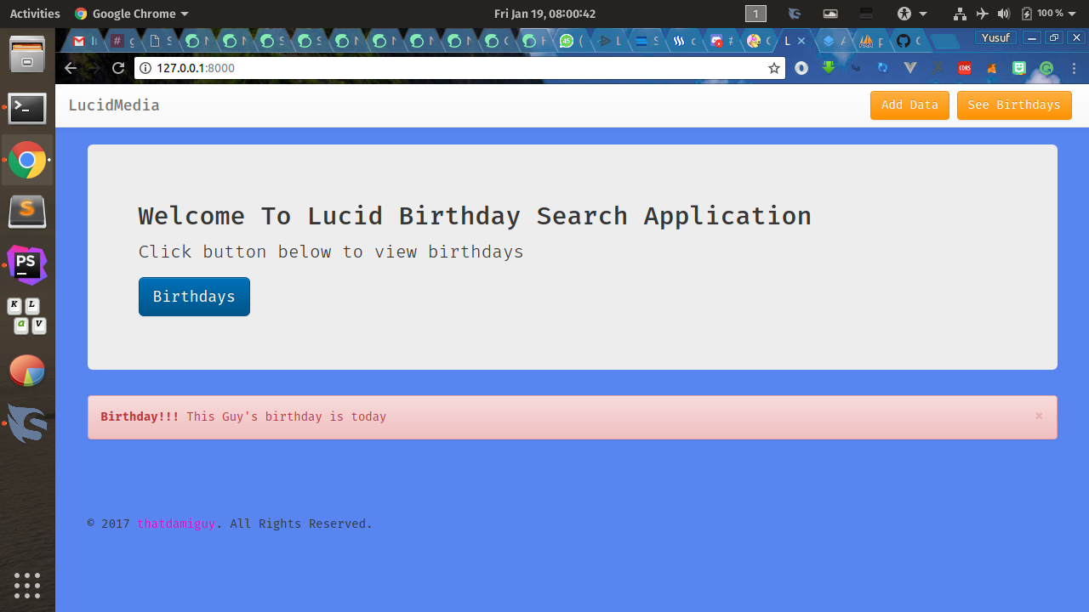Viewport: 1089px width, 612px height.
Task: Open the accessibility menu in top bar
Action: click(x=912, y=14)
